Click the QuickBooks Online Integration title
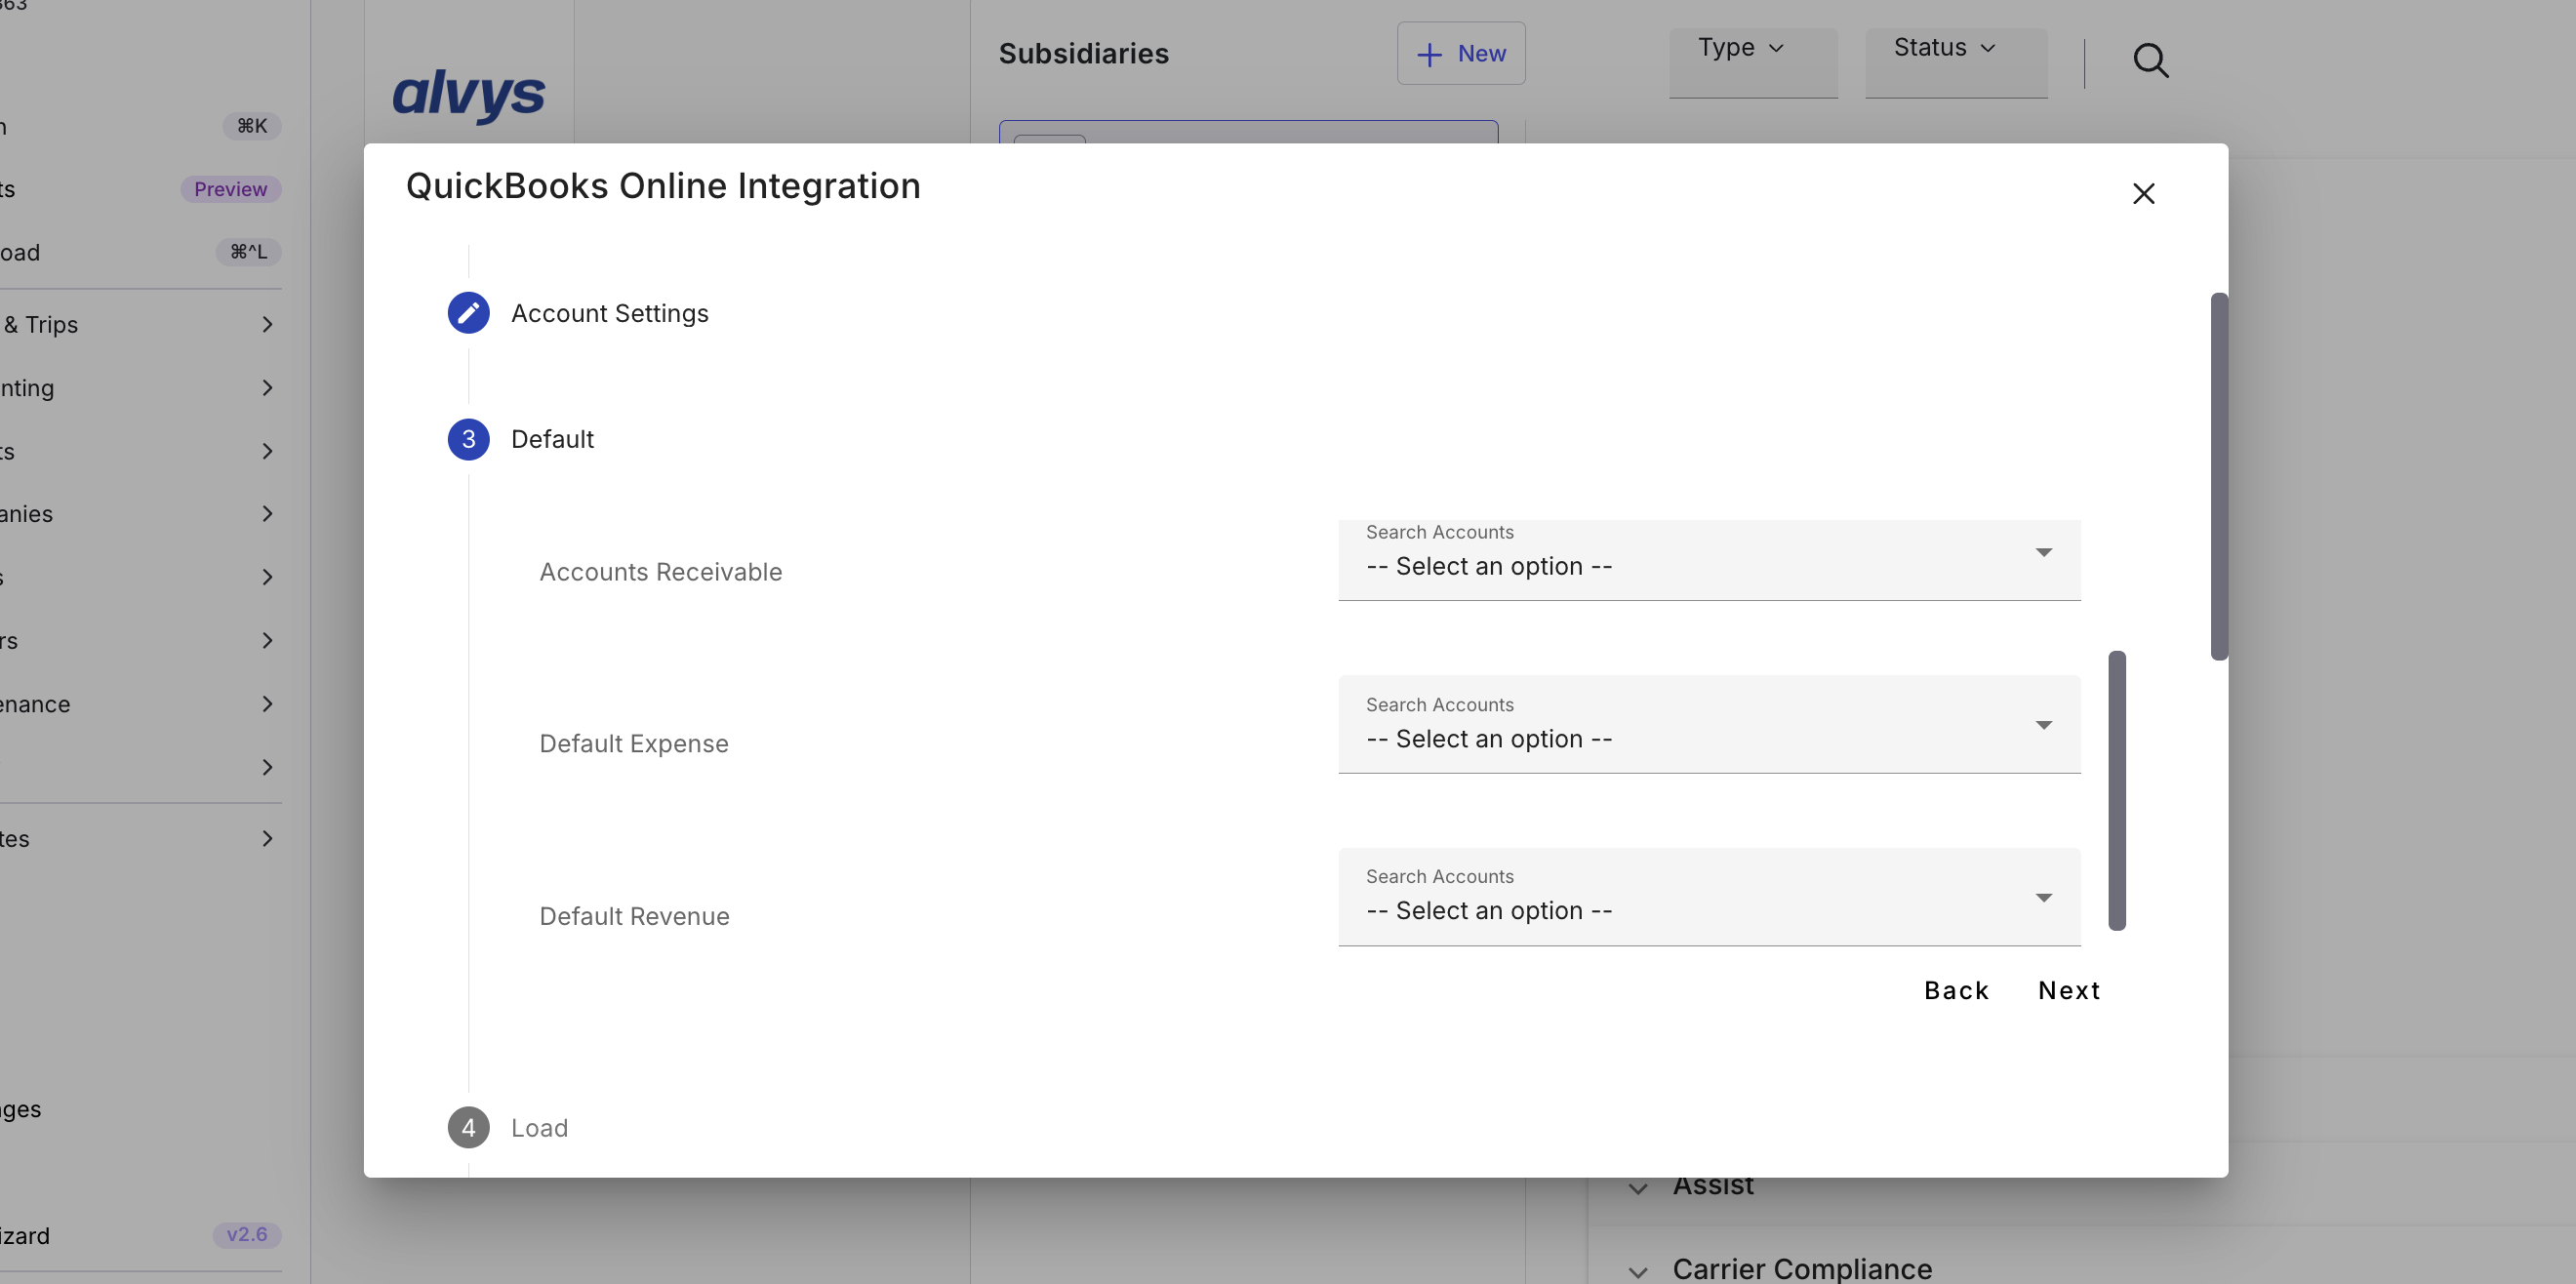 (x=662, y=186)
